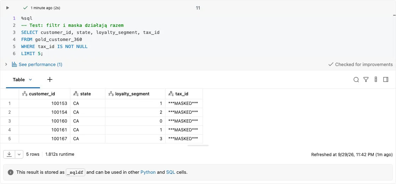Click the tax_id column header
Viewport: 396px width, 184px height.
click(184, 94)
